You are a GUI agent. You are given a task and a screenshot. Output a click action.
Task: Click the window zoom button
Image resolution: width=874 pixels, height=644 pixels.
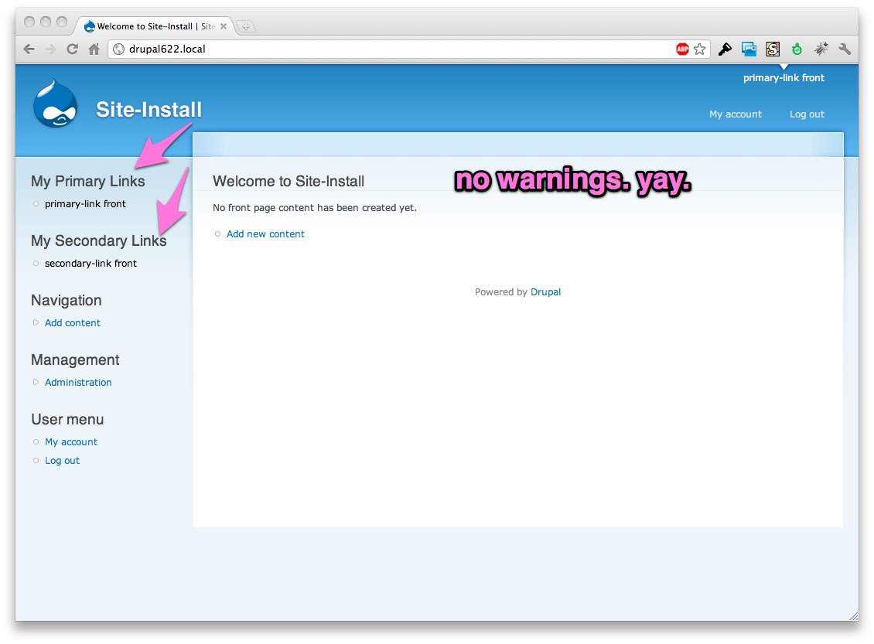pyautogui.click(x=62, y=22)
